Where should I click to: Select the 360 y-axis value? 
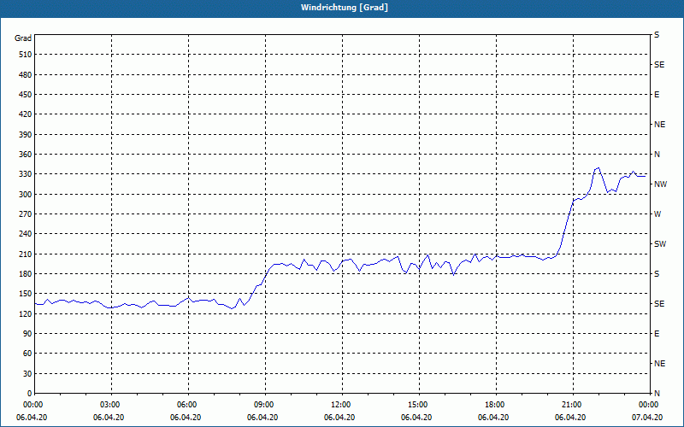[x=26, y=155]
